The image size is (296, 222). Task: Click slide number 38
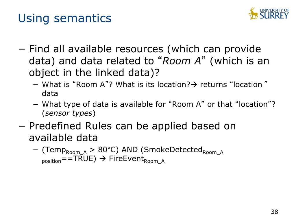point(275,212)
